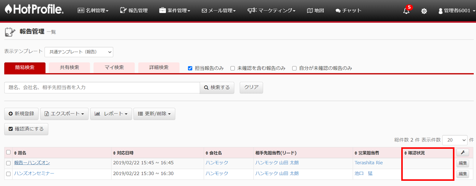Check the 自分が未確認の報告のみ option
Image resolution: width=476 pixels, height=186 pixels.
(x=294, y=68)
